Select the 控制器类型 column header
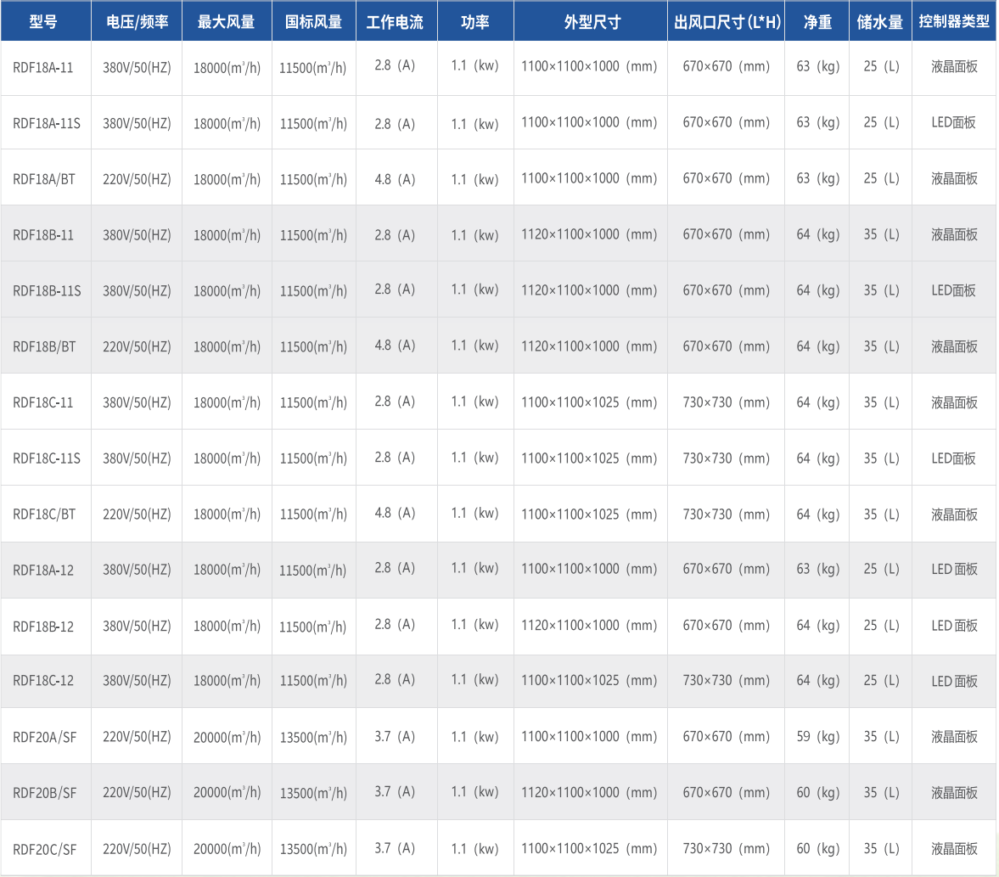This screenshot has width=999, height=877. tap(954, 21)
